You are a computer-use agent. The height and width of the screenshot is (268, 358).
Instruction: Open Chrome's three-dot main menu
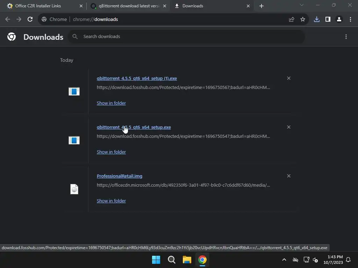click(x=350, y=20)
